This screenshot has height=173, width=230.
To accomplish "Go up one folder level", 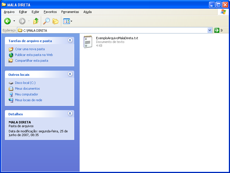I will tap(36, 21).
